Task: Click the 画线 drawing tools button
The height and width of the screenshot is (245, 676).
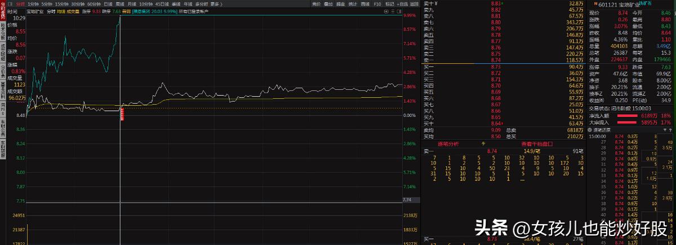Action: click(x=366, y=4)
